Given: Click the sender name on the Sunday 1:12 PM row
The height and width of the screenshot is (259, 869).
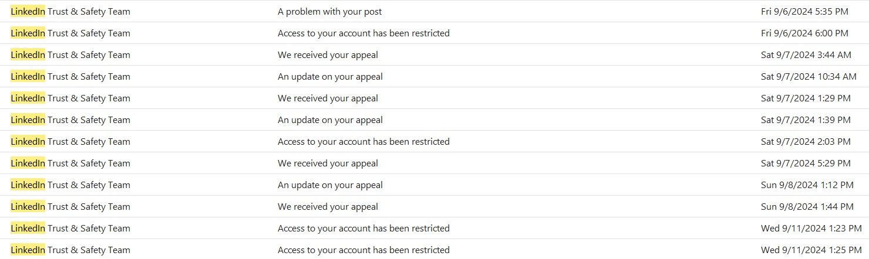Looking at the screenshot, I should pyautogui.click(x=70, y=185).
